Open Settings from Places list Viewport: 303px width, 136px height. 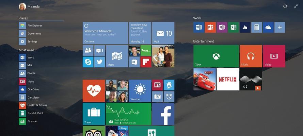point(28,41)
